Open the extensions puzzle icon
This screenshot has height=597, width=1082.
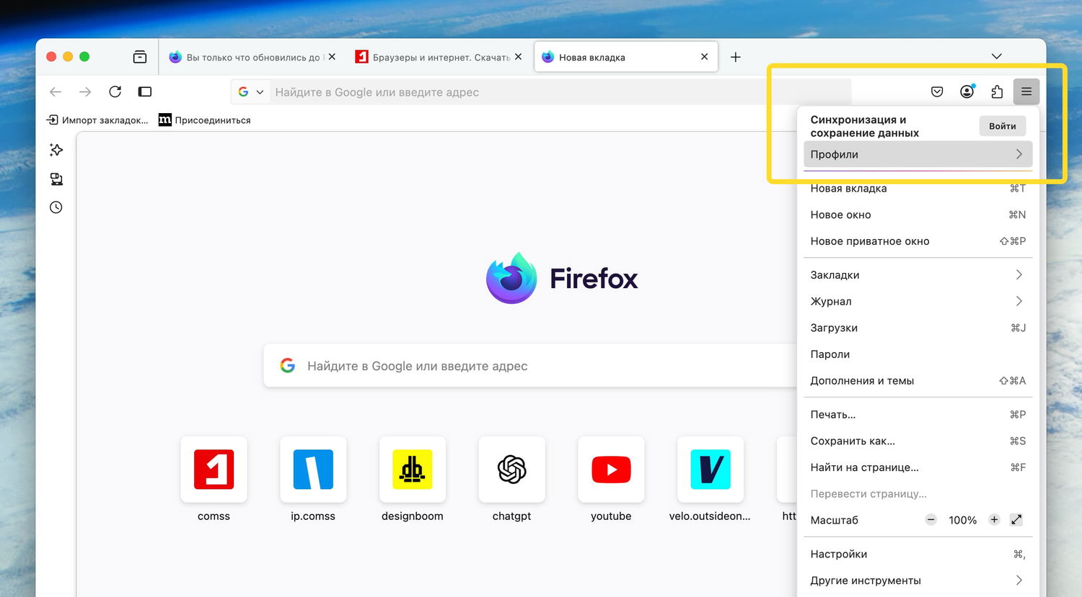pos(997,91)
